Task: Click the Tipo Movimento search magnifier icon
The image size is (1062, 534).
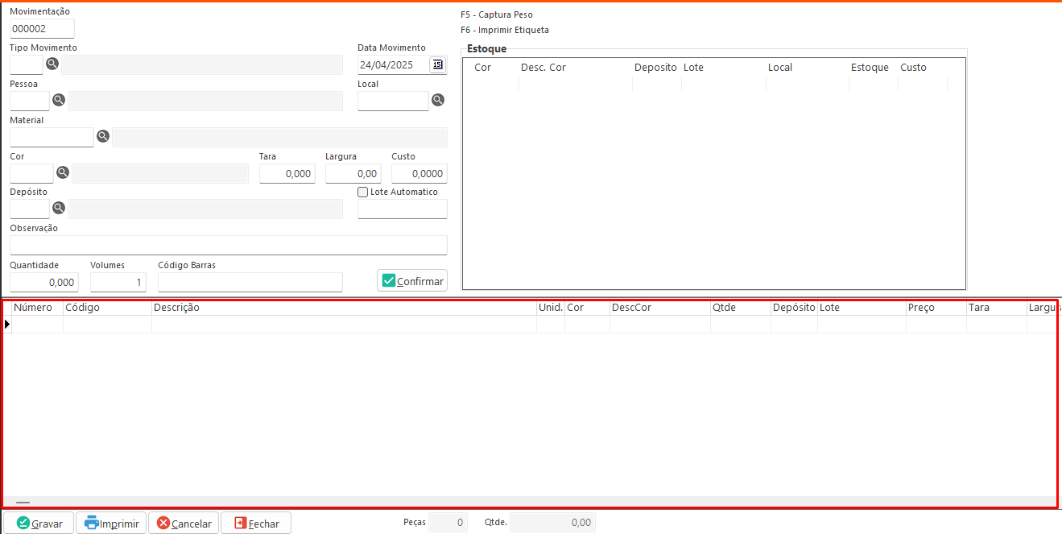Action: click(52, 64)
